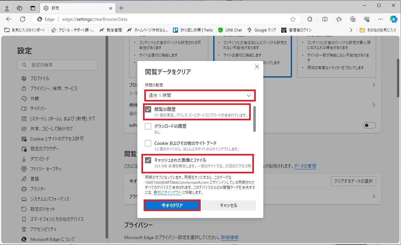Close the 閲覧データをクリア dialog

(257, 67)
